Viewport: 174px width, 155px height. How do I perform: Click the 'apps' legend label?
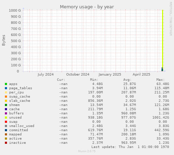coord(13,84)
